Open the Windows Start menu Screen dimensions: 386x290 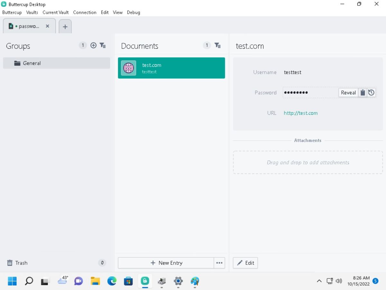12,281
